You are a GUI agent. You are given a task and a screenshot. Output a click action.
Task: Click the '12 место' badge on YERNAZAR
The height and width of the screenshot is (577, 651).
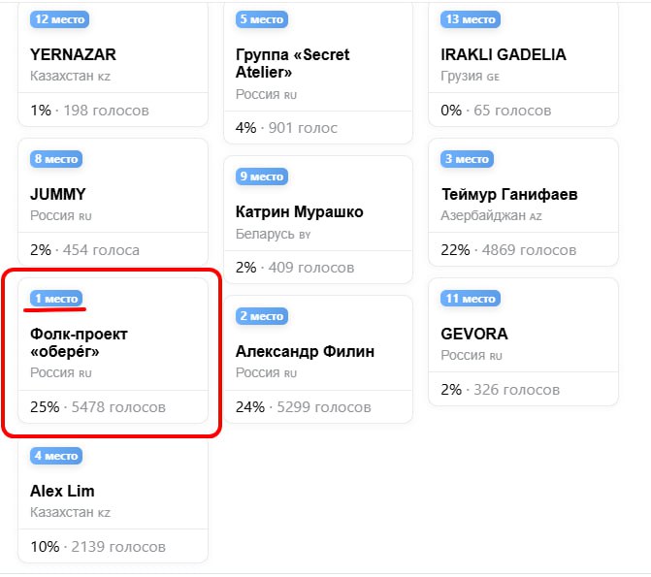[59, 19]
